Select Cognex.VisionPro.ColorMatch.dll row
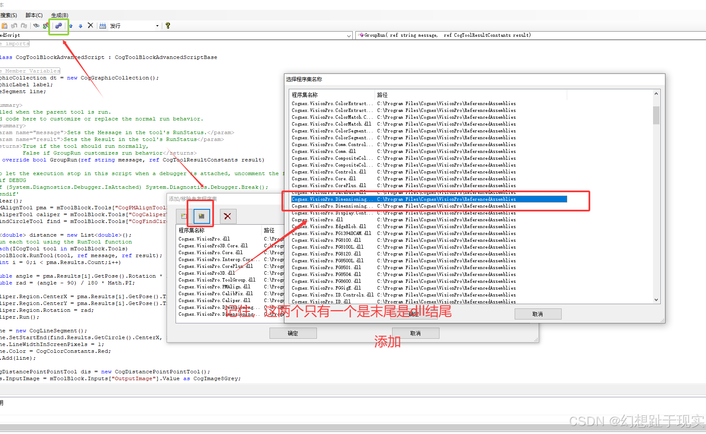The image size is (706, 434). (x=429, y=124)
